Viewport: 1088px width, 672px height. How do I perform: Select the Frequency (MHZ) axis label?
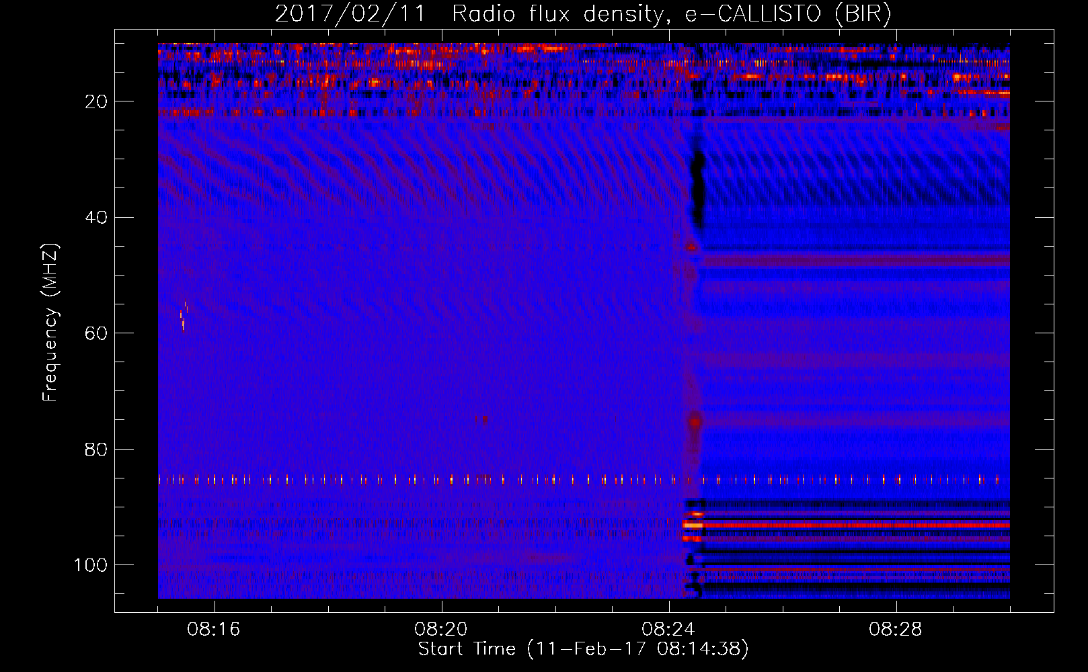50,323
